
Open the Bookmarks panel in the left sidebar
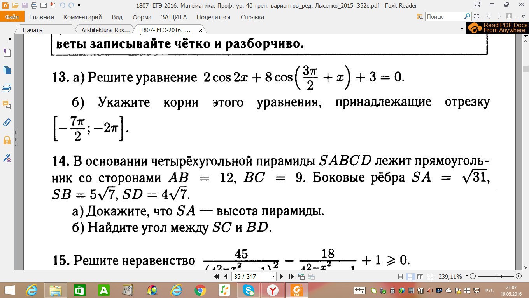(x=7, y=52)
